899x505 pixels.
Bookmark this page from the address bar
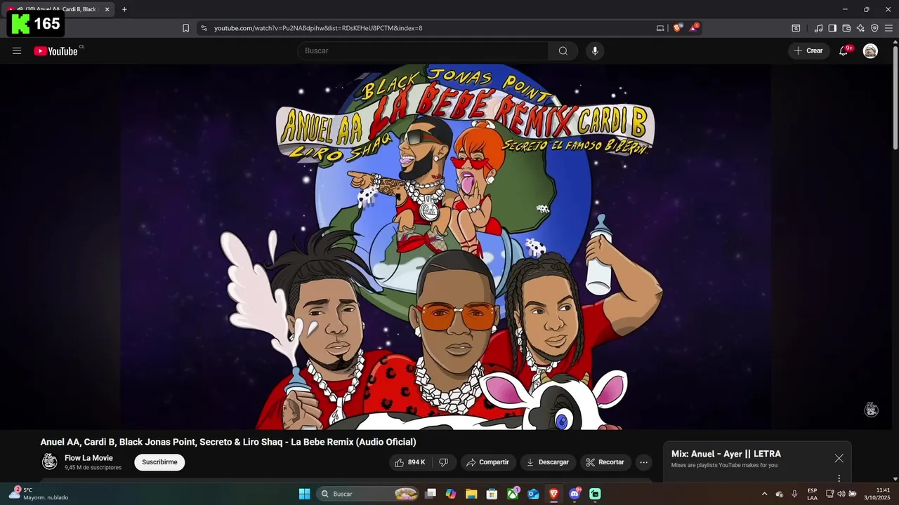(x=185, y=28)
